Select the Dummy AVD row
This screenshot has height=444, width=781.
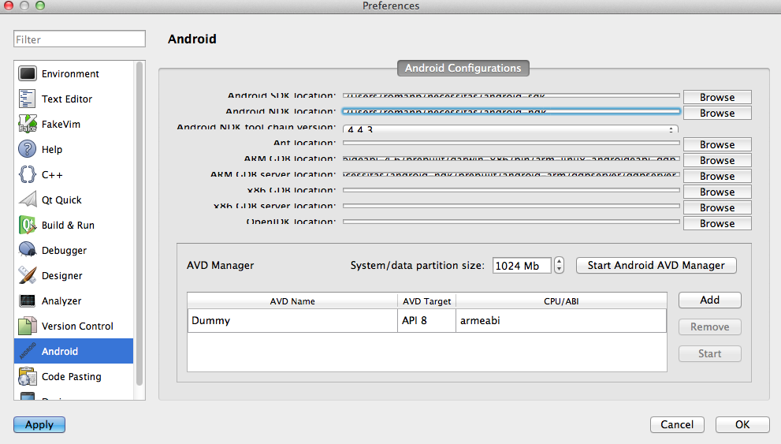point(292,321)
